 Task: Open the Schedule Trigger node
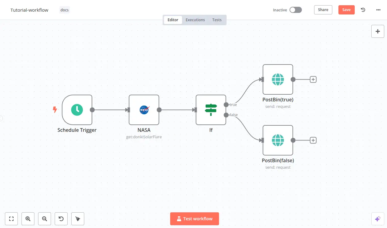[77, 110]
